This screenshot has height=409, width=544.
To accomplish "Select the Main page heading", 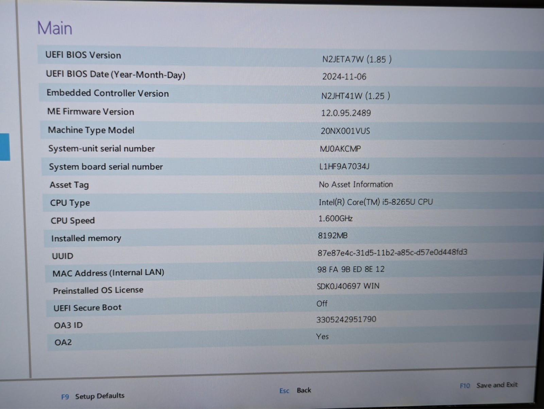I will [55, 28].
